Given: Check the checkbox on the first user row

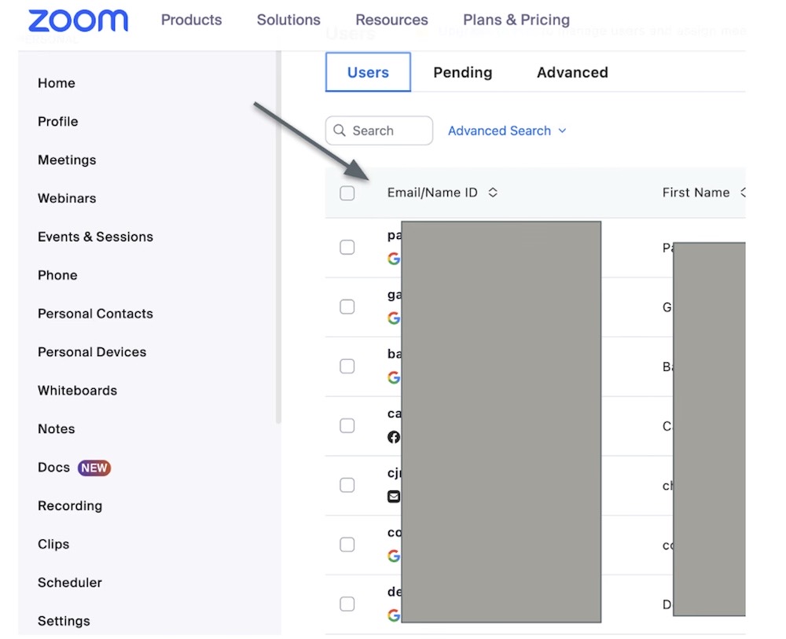Looking at the screenshot, I should click(x=347, y=247).
